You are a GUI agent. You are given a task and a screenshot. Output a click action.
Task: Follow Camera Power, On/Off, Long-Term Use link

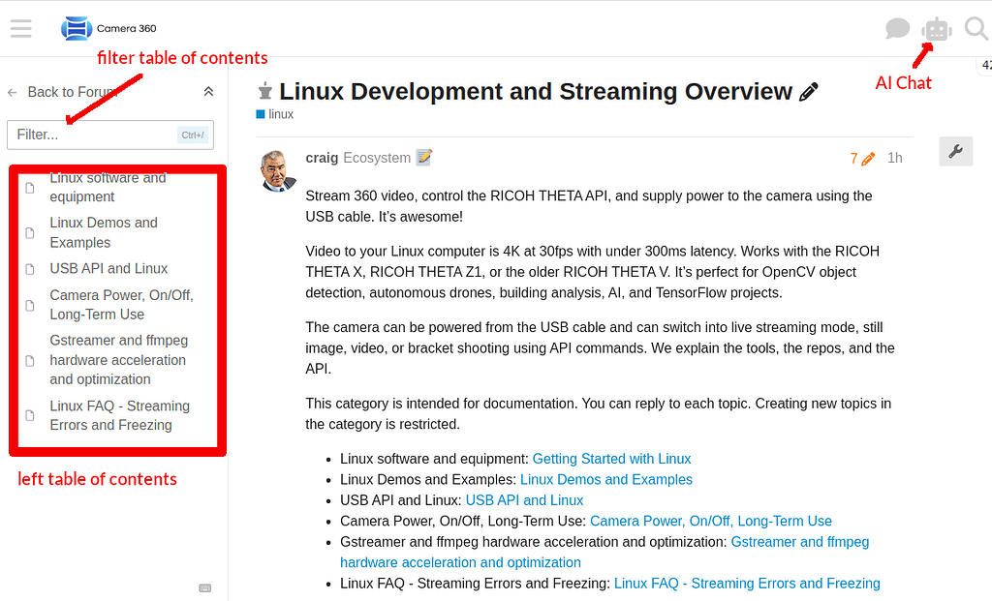pos(711,522)
